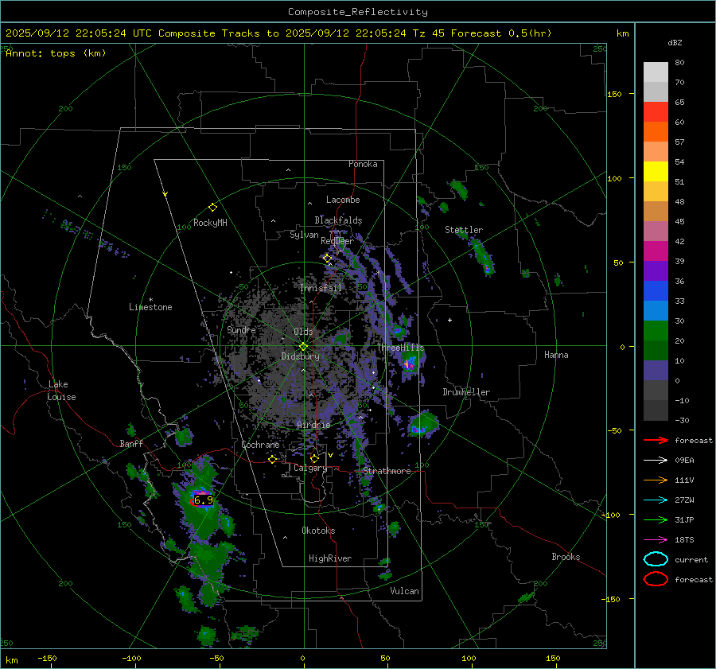Click the storm cell east of Stettler
Screen dimensions: 716x669
(482, 259)
